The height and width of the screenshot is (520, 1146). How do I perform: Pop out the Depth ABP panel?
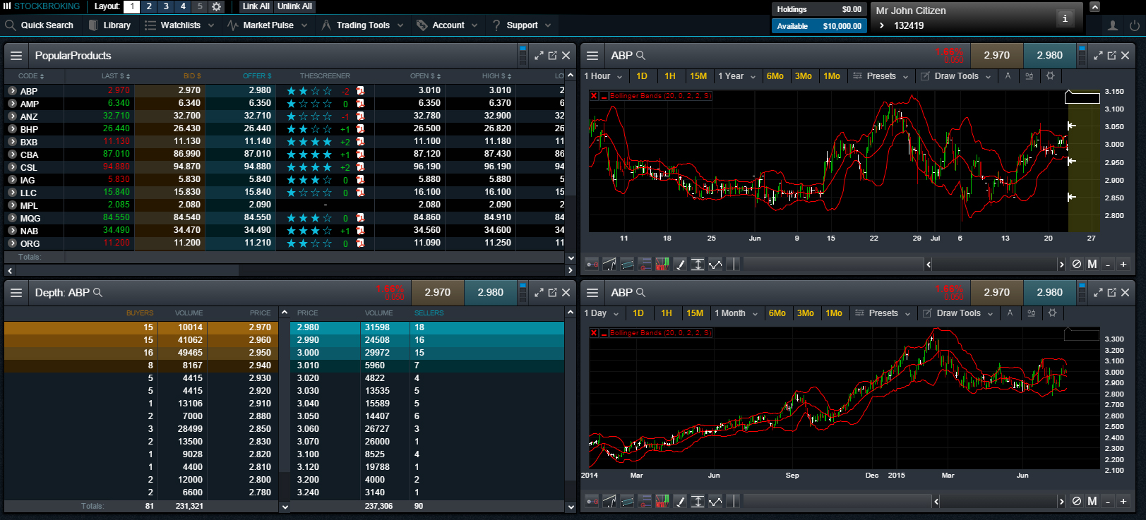click(553, 293)
